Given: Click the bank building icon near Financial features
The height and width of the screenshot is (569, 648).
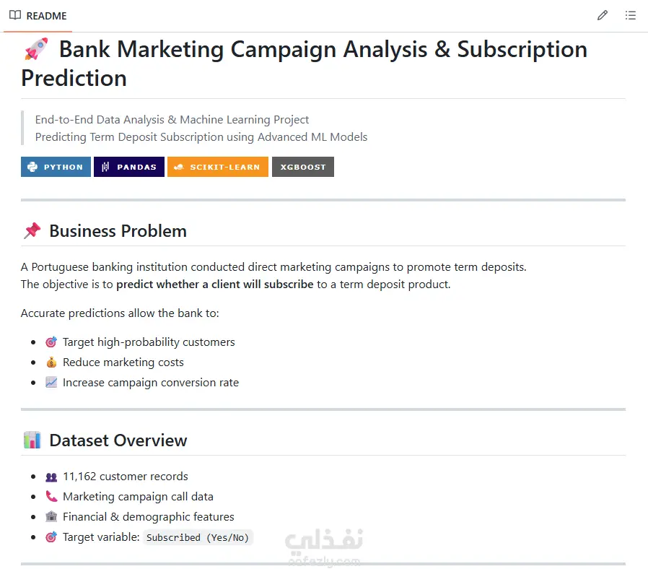Looking at the screenshot, I should [x=51, y=516].
